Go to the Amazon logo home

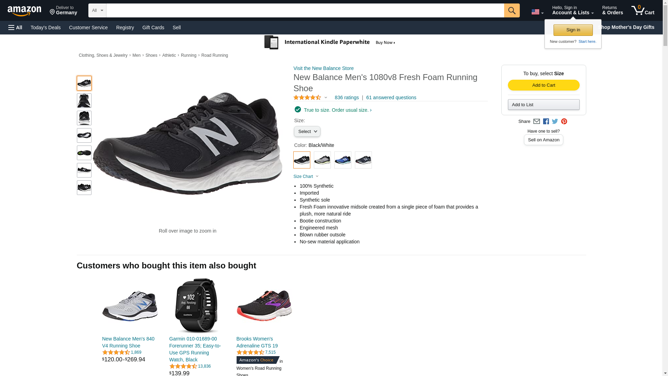pyautogui.click(x=24, y=11)
